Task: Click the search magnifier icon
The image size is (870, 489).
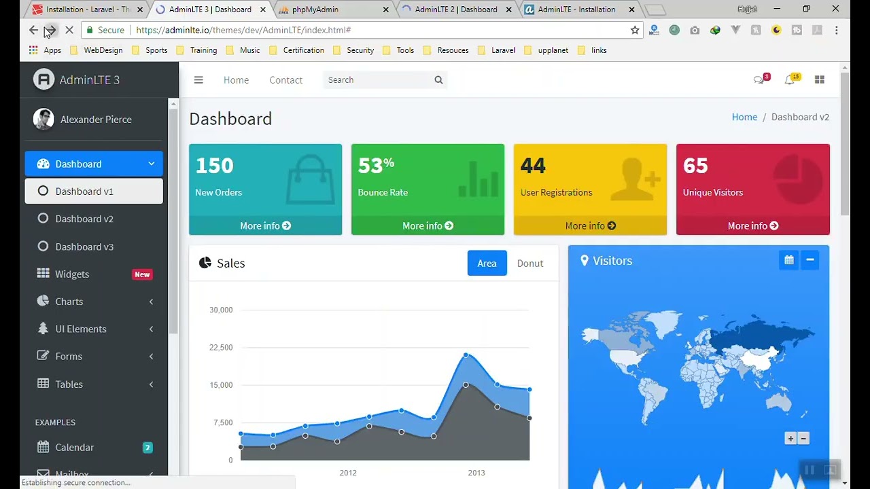Action: [438, 80]
